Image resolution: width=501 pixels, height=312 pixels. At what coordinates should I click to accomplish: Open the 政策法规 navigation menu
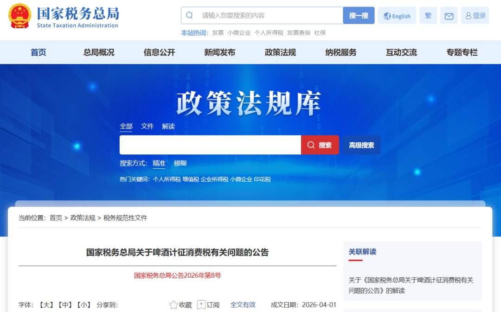click(x=280, y=52)
